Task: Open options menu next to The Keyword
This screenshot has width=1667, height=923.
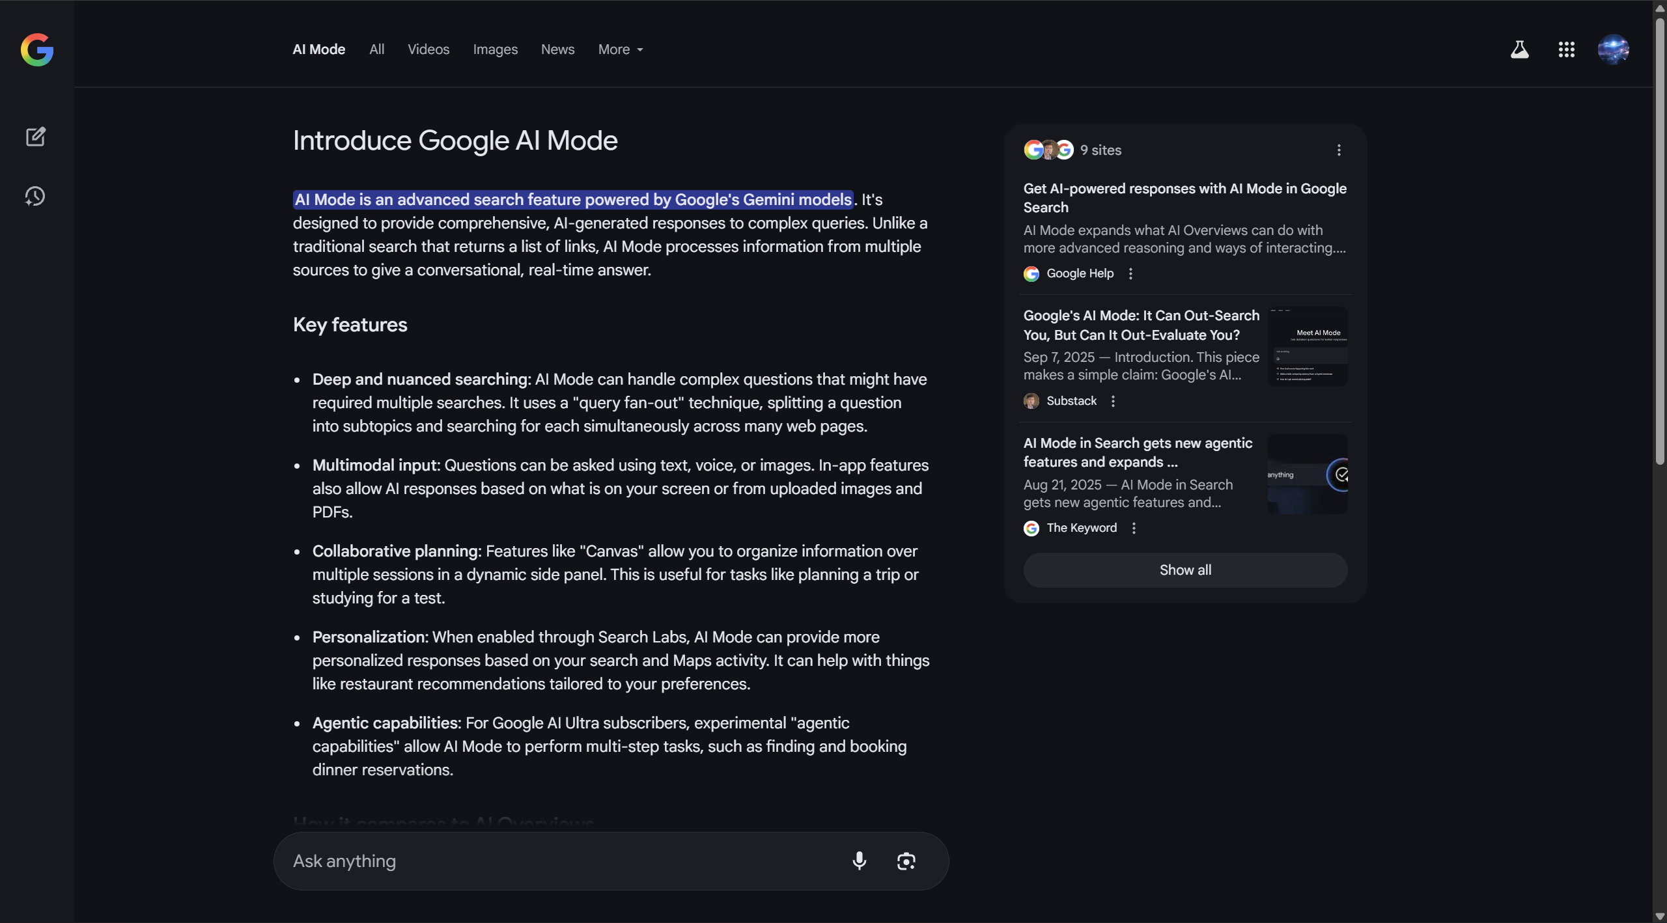Action: click(1134, 529)
